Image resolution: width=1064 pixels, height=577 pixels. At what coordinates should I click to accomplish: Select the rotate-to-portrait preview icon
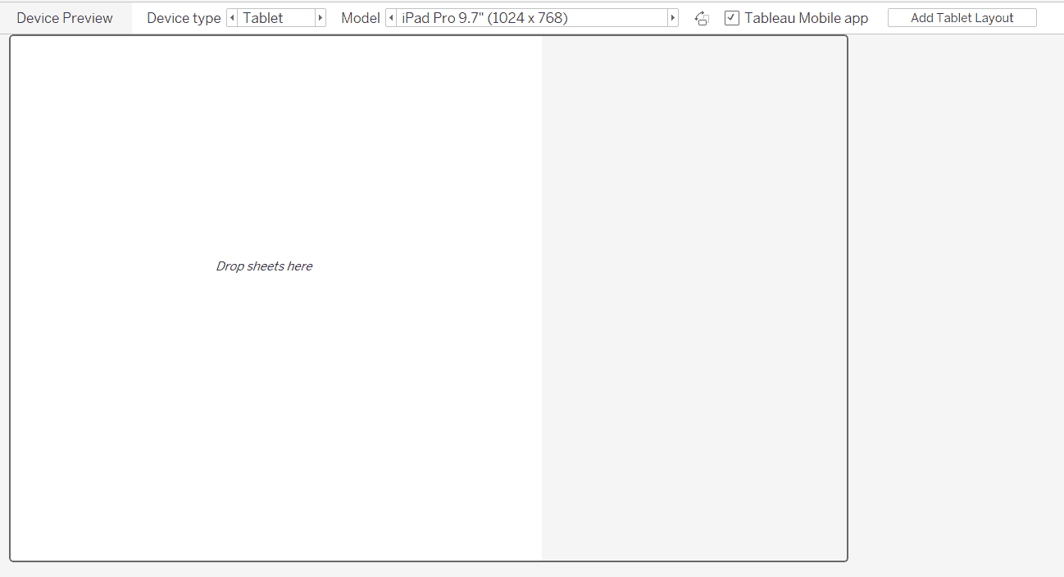point(701,17)
